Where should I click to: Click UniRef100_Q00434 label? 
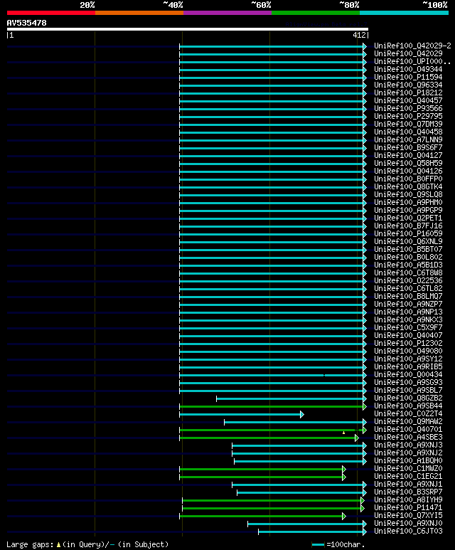tap(408, 375)
